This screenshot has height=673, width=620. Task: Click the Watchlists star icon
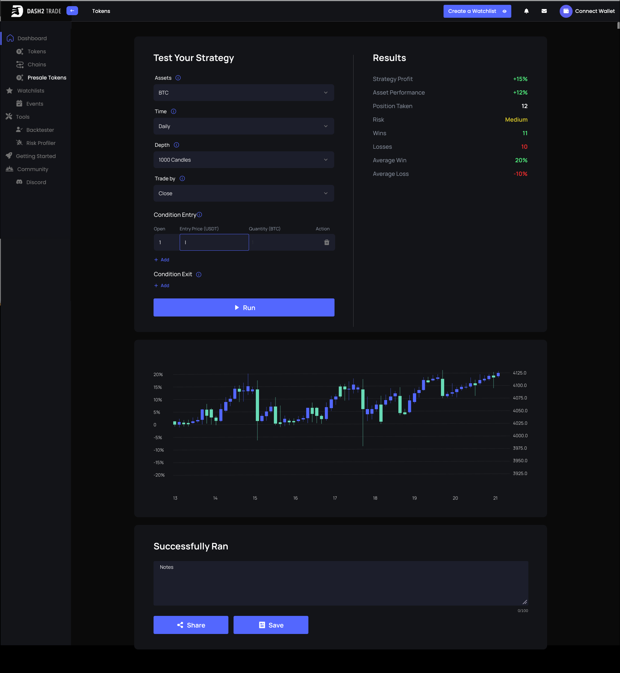(x=9, y=91)
